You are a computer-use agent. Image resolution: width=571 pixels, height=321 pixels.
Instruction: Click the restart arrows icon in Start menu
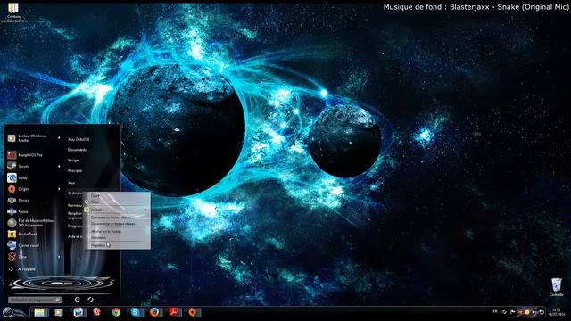click(90, 300)
